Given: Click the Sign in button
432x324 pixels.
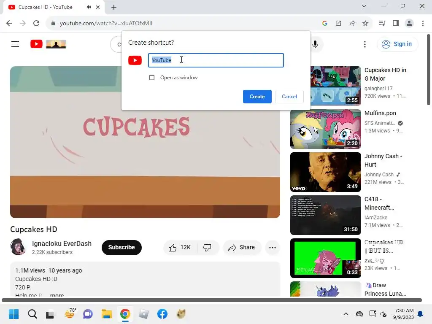Looking at the screenshot, I should coord(397,44).
